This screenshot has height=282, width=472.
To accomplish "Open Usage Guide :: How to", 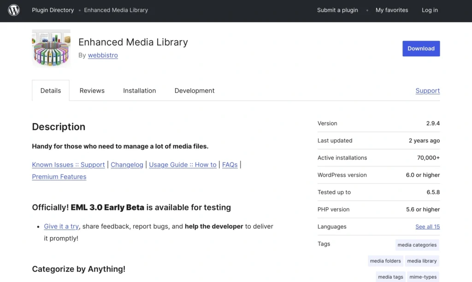I will pyautogui.click(x=183, y=164).
